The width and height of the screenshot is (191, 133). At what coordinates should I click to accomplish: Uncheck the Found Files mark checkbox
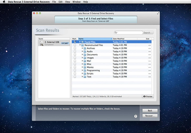75,42
